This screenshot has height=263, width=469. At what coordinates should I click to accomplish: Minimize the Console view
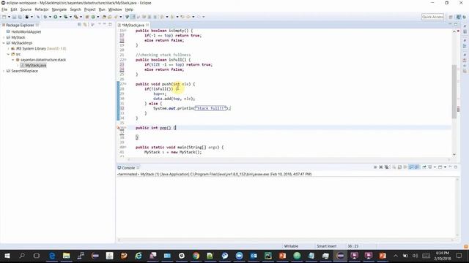pyautogui.click(x=451, y=167)
